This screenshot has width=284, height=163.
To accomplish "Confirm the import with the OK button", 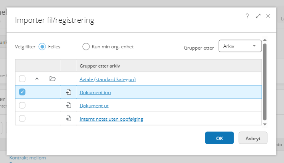I will point(219,138).
